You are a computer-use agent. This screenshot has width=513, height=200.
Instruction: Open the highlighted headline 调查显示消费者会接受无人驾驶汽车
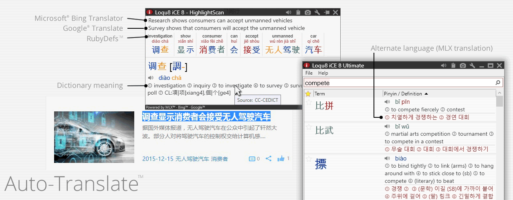(x=206, y=117)
